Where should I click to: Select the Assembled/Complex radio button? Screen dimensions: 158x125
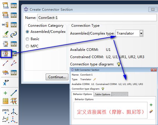[x=27, y=32]
